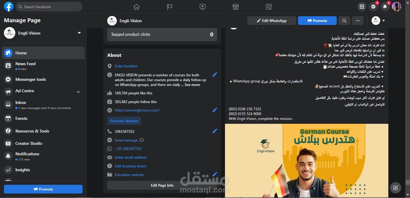Edit the phone number pencil icon
The image size is (410, 198).
click(x=215, y=131)
